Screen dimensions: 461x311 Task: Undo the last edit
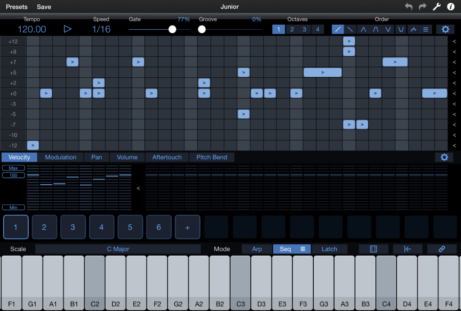[408, 6]
